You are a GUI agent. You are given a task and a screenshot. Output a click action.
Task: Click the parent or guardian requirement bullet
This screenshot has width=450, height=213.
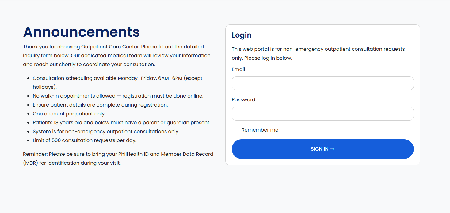click(121, 123)
